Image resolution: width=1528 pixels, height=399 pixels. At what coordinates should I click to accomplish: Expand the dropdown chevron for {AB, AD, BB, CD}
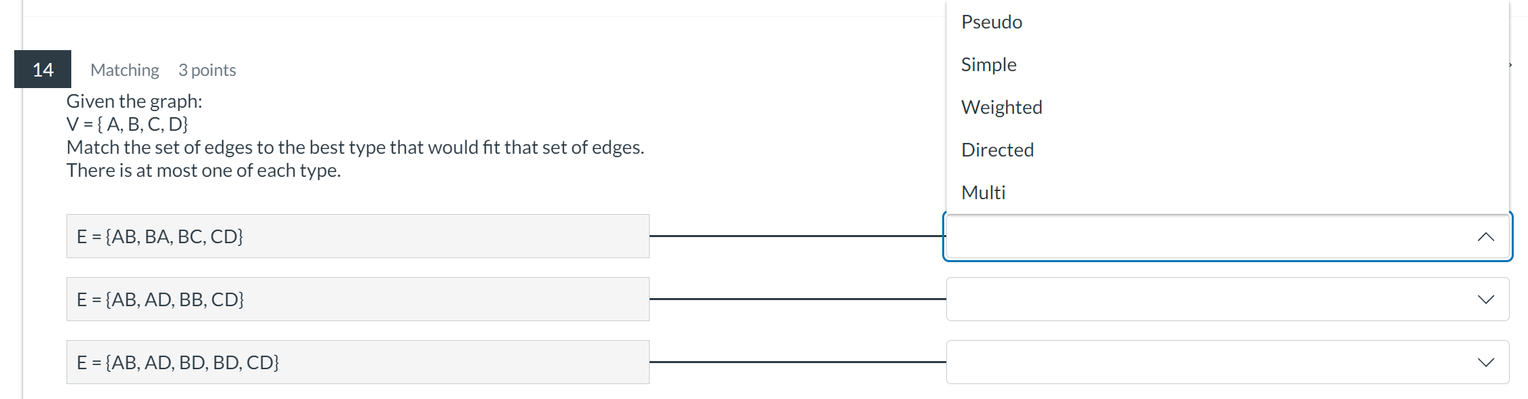click(x=1485, y=299)
